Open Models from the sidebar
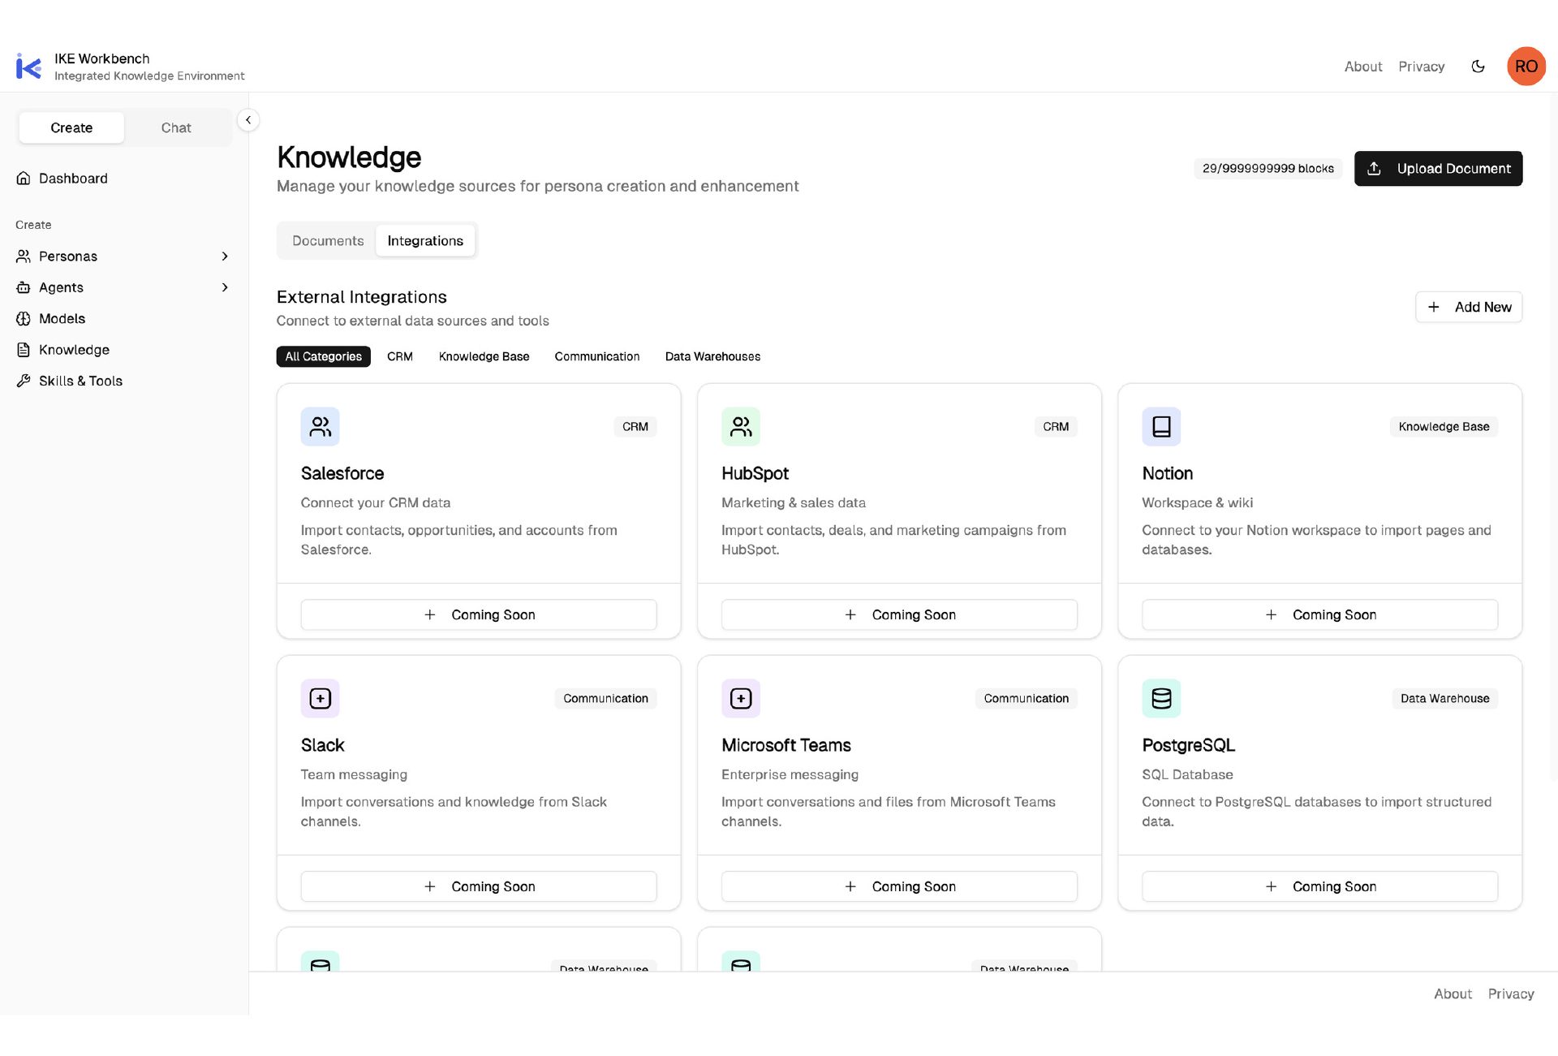The image size is (1558, 1056). 124,319
